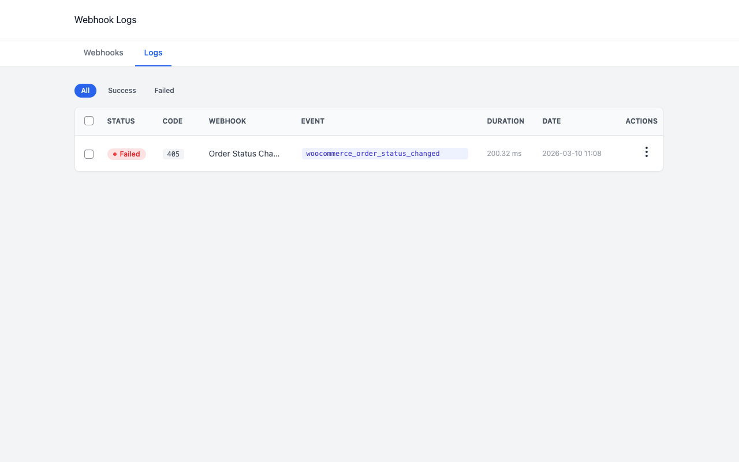Open actions menu for Order Status log row
Viewport: 739px width, 462px height.
[x=646, y=152]
